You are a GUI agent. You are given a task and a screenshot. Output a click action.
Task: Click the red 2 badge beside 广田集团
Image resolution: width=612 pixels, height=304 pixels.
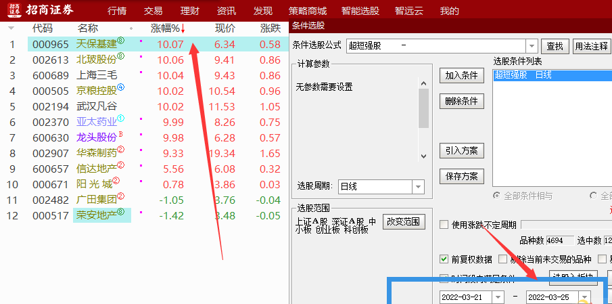tap(121, 196)
